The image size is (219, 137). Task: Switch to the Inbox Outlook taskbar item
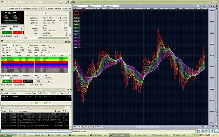click(36, 135)
